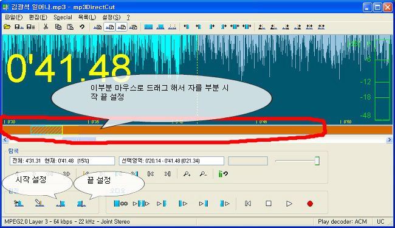Click the double right arrow fast-forward icon
Screen dimensions: 395x228
[x=66, y=174]
